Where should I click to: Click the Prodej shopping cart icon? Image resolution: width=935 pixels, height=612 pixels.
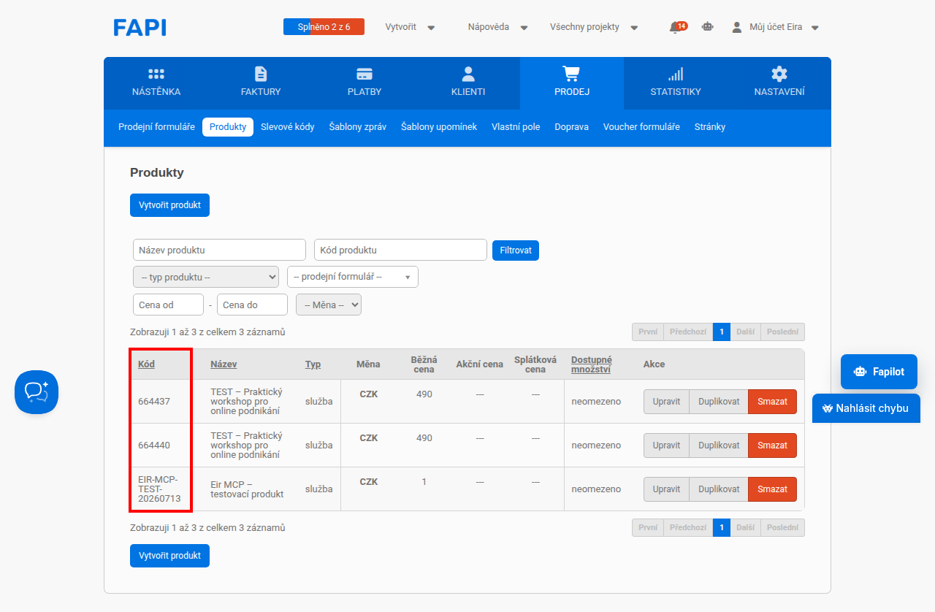click(x=571, y=74)
